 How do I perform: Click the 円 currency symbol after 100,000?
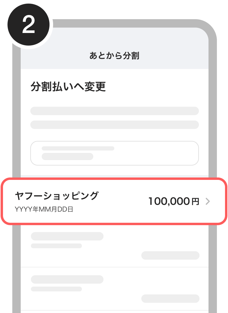pyautogui.click(x=195, y=201)
